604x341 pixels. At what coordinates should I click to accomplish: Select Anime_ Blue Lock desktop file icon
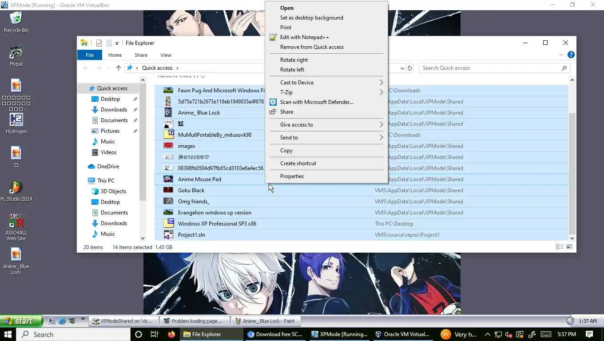[16, 261]
